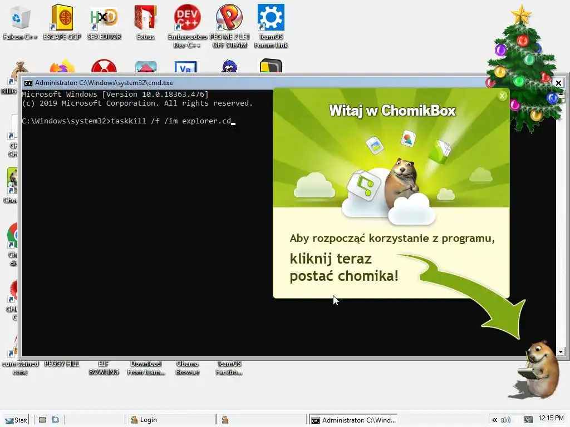The width and height of the screenshot is (570, 427).
Task: Click the cmd window title bar icon
Action: (x=28, y=83)
